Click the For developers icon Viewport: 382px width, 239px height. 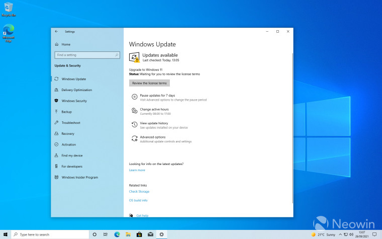tap(56, 167)
